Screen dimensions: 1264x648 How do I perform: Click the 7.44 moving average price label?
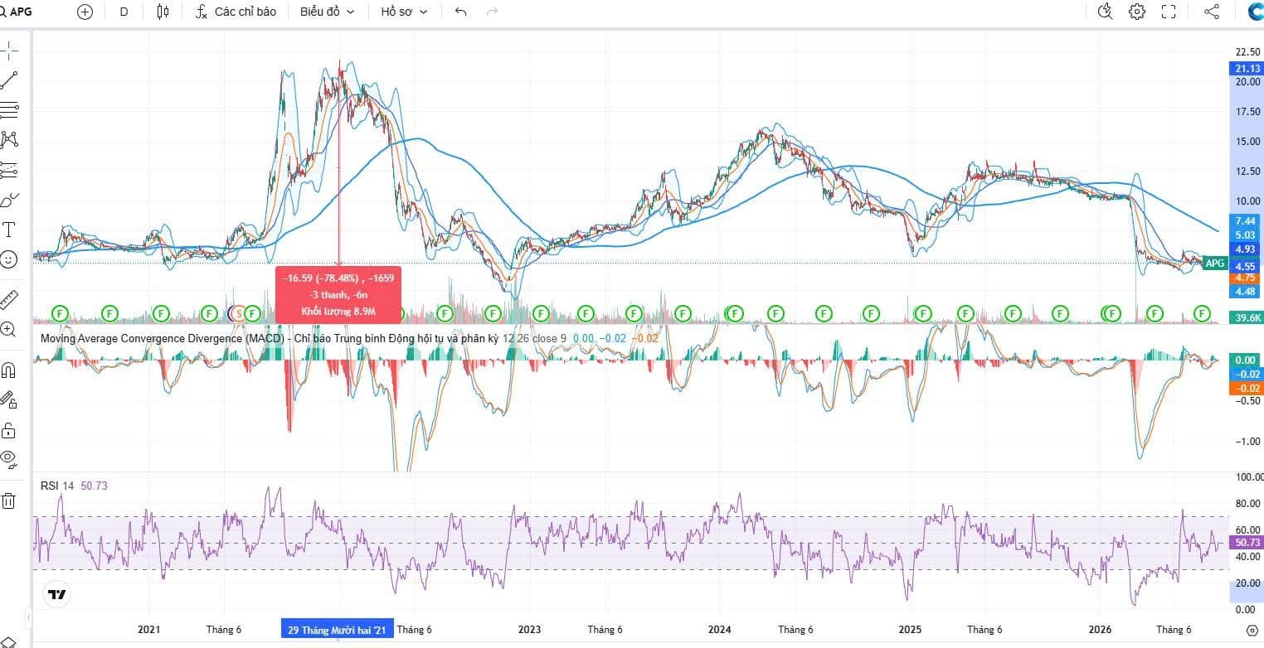click(x=1245, y=221)
